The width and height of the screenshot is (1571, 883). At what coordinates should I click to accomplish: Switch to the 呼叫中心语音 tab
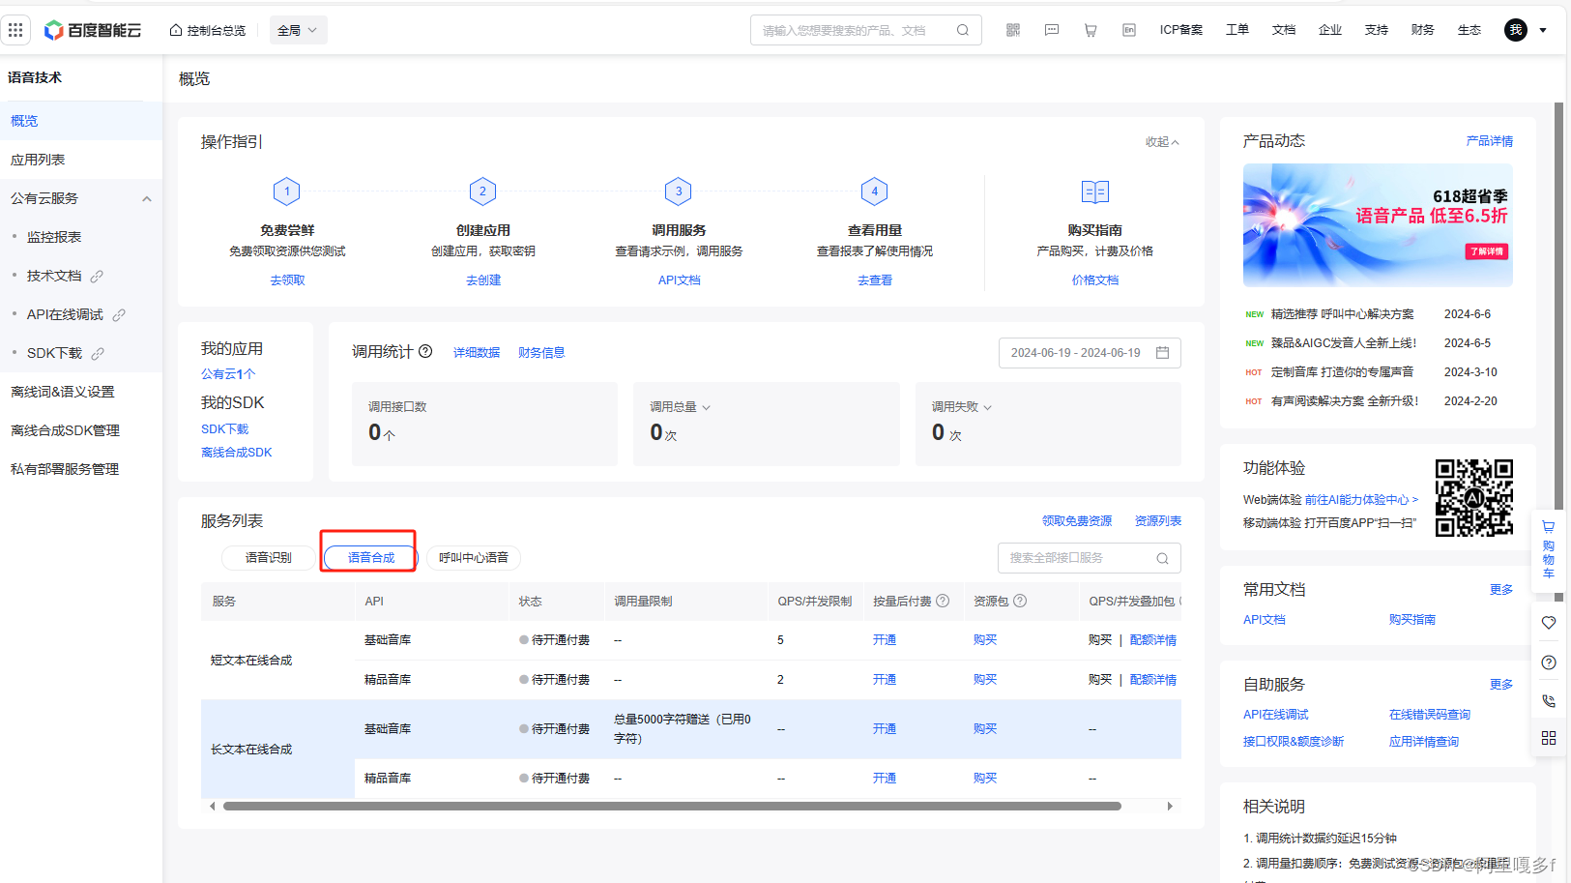[x=474, y=558]
